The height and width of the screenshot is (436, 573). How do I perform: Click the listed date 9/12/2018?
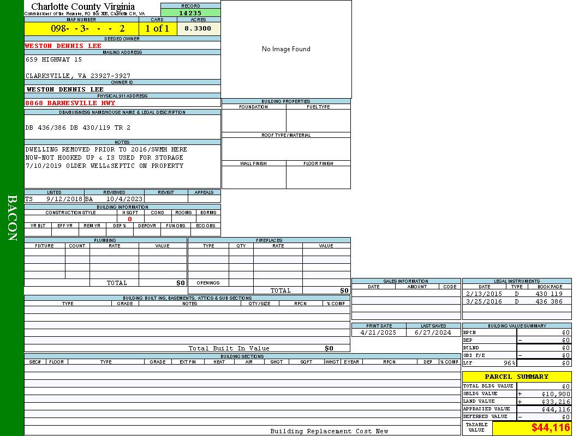[64, 199]
